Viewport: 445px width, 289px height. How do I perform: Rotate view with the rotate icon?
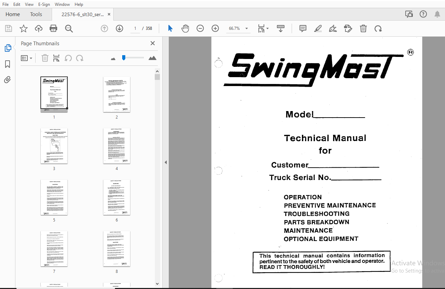point(378,28)
